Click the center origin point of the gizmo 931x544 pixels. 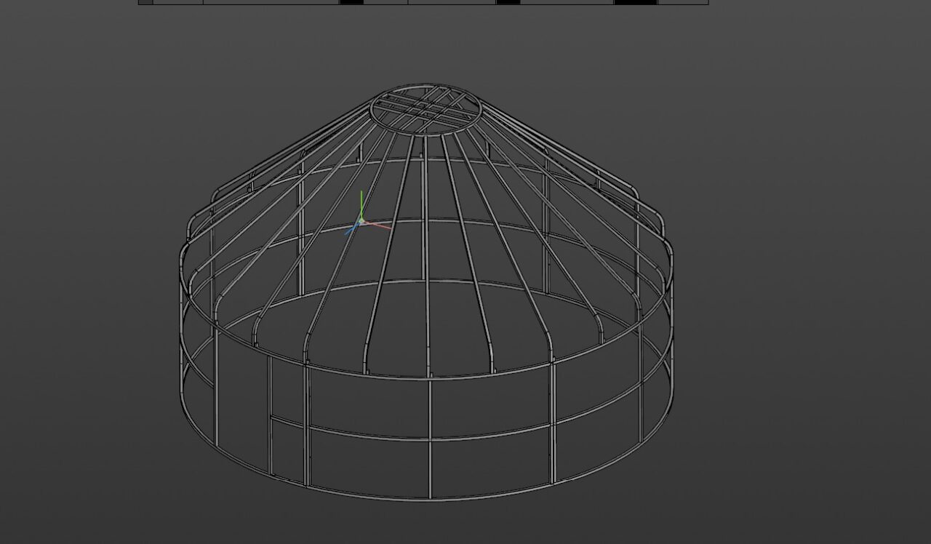click(x=361, y=221)
